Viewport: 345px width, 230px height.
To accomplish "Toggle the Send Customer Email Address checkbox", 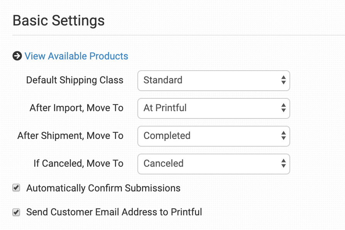I will 16,212.
